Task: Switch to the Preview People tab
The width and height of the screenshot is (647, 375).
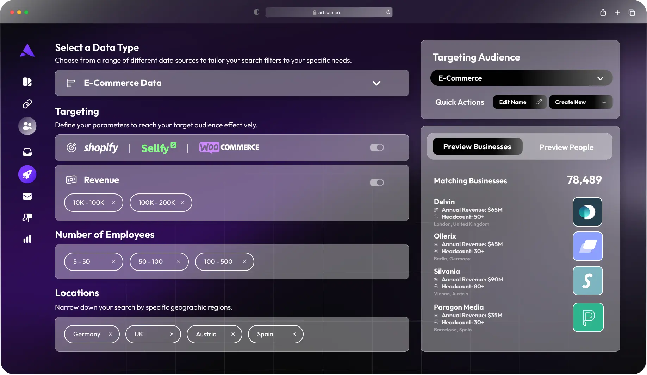Action: point(566,147)
